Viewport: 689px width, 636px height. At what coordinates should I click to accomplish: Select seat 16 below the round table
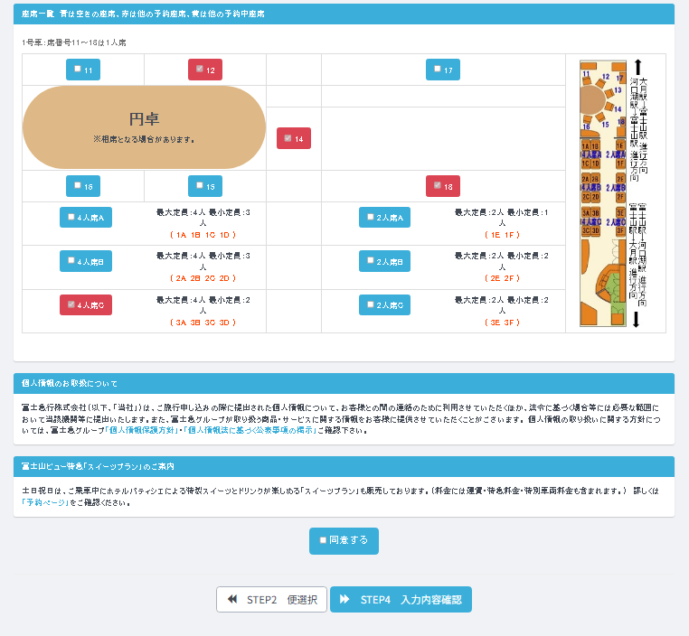click(x=83, y=186)
